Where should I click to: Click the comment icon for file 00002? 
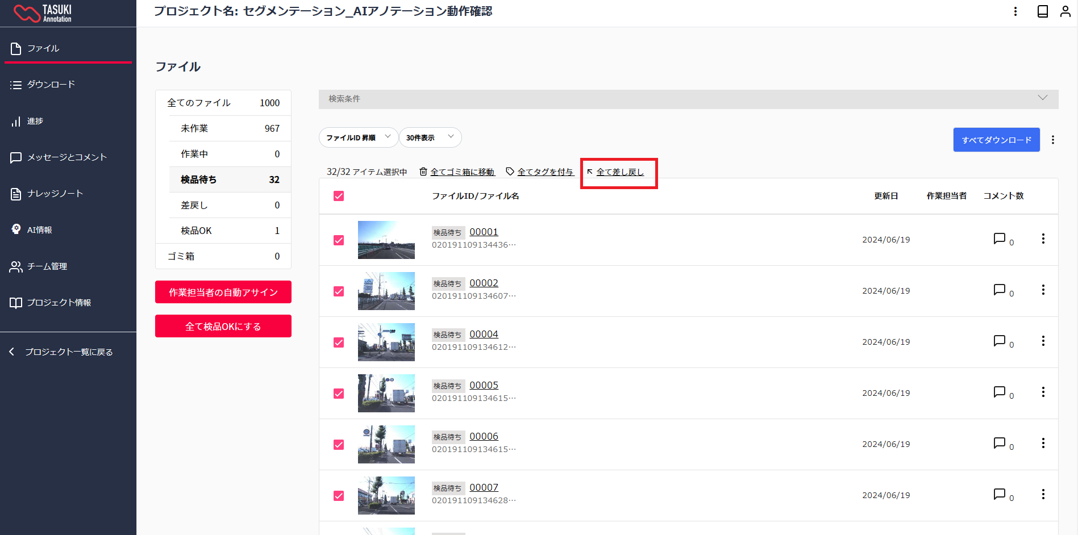click(1000, 290)
